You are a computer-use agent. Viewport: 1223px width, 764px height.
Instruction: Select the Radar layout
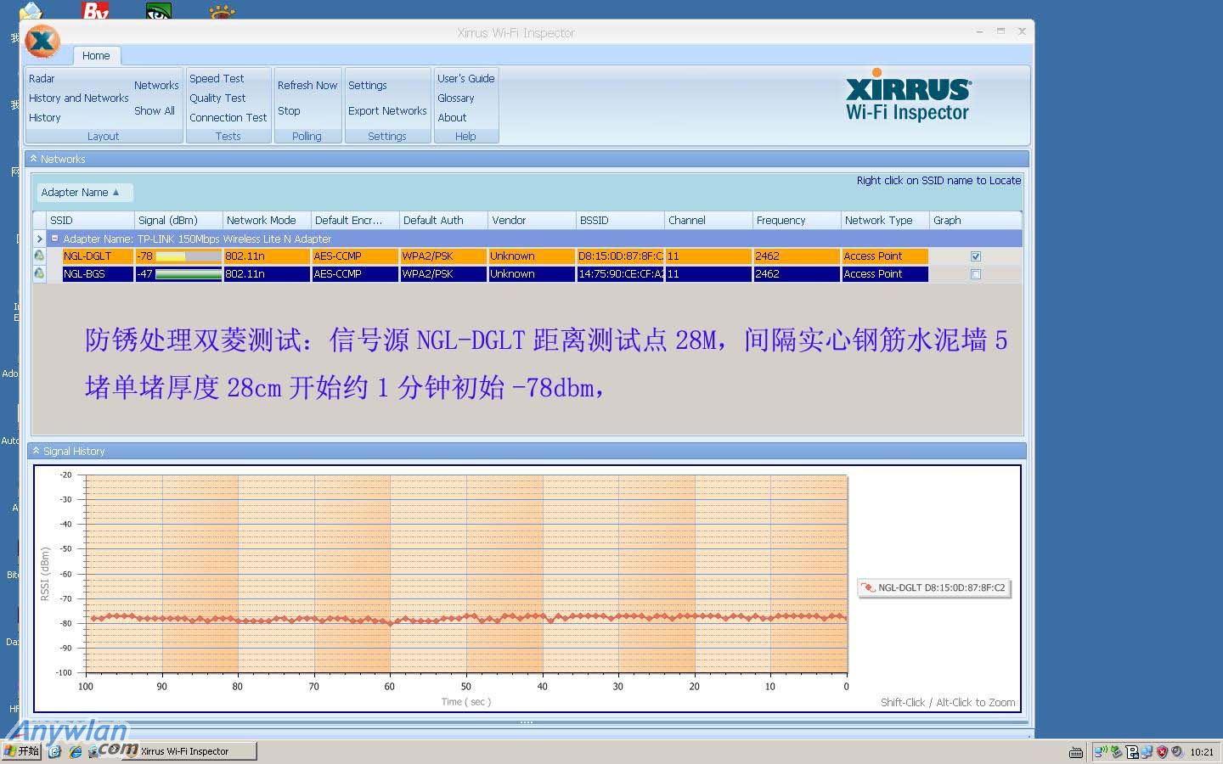click(42, 79)
